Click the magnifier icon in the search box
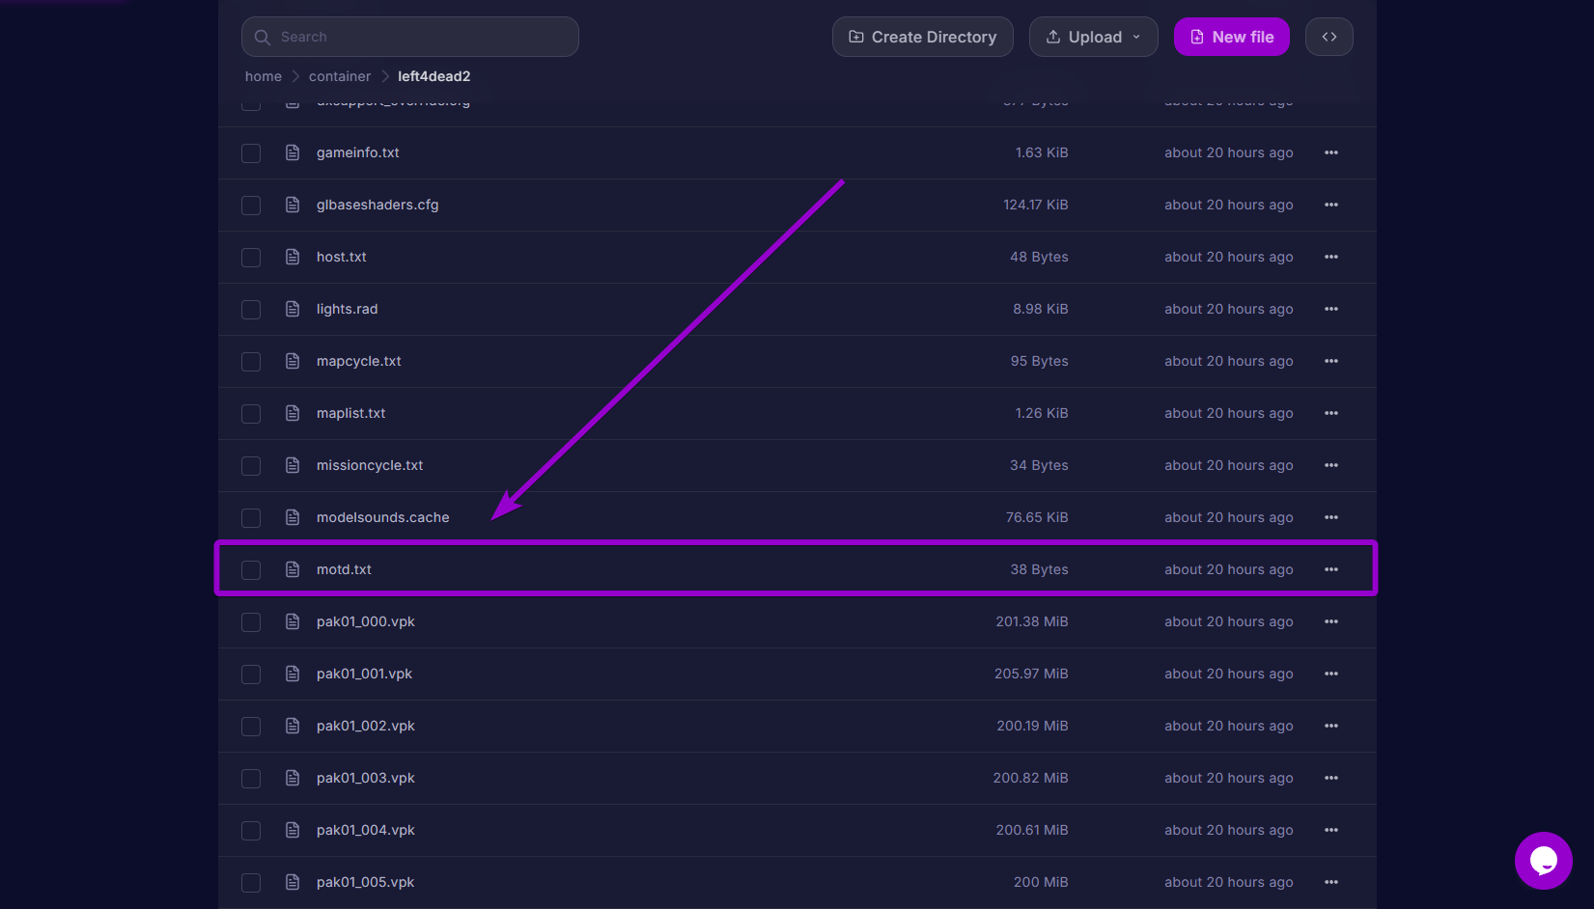This screenshot has height=909, width=1594. tap(262, 37)
